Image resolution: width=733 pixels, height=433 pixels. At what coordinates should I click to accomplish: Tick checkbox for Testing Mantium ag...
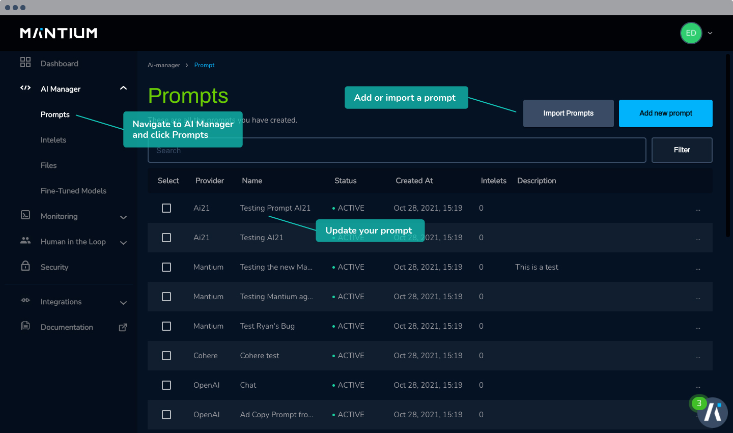coord(166,297)
